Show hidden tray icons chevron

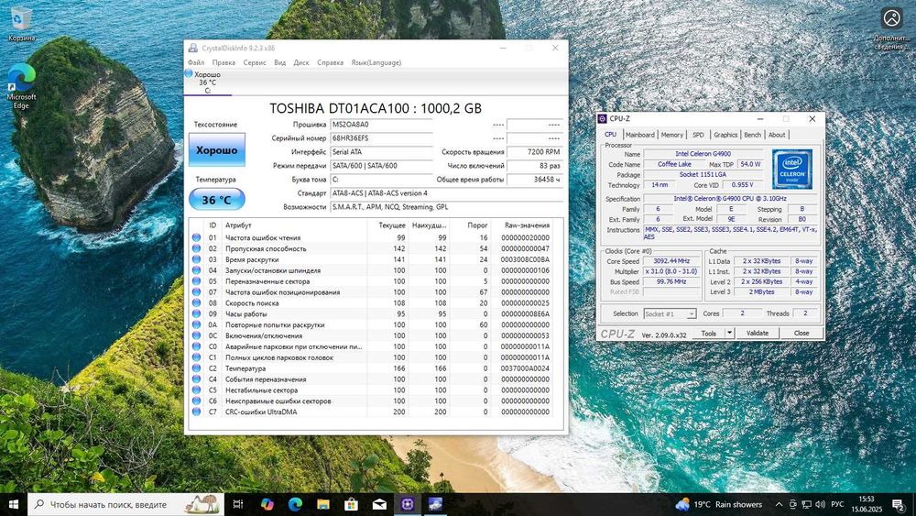tap(779, 504)
